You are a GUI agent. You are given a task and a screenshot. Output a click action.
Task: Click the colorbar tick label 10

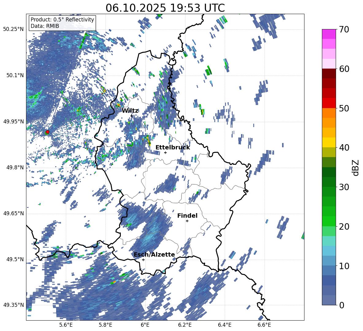point(344,266)
